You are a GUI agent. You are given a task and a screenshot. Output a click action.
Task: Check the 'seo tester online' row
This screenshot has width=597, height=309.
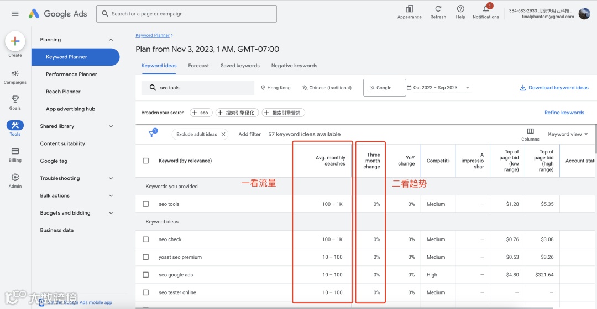(x=146, y=292)
